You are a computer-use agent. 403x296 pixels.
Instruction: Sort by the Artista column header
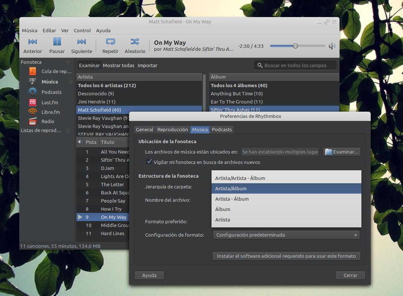tap(139, 77)
